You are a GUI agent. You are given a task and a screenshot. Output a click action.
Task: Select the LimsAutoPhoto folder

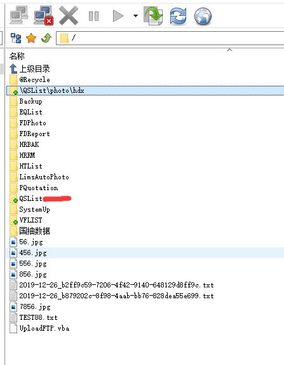44,177
